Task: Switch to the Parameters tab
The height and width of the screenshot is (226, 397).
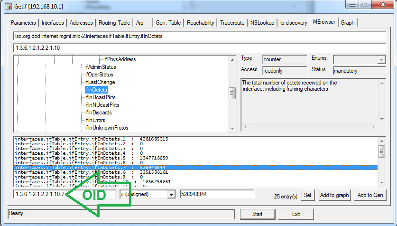Action: click(x=23, y=23)
